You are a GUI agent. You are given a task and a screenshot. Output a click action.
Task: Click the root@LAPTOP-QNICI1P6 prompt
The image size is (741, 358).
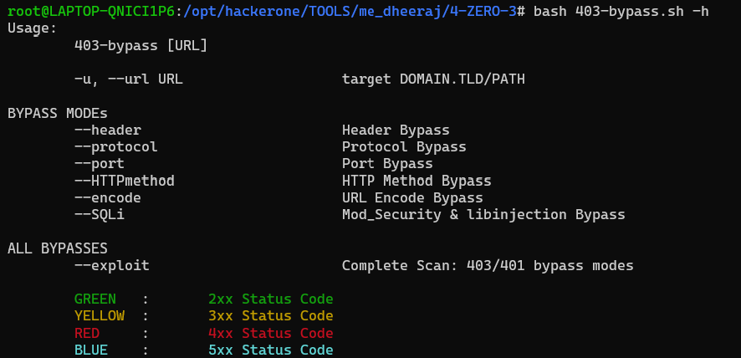(91, 12)
